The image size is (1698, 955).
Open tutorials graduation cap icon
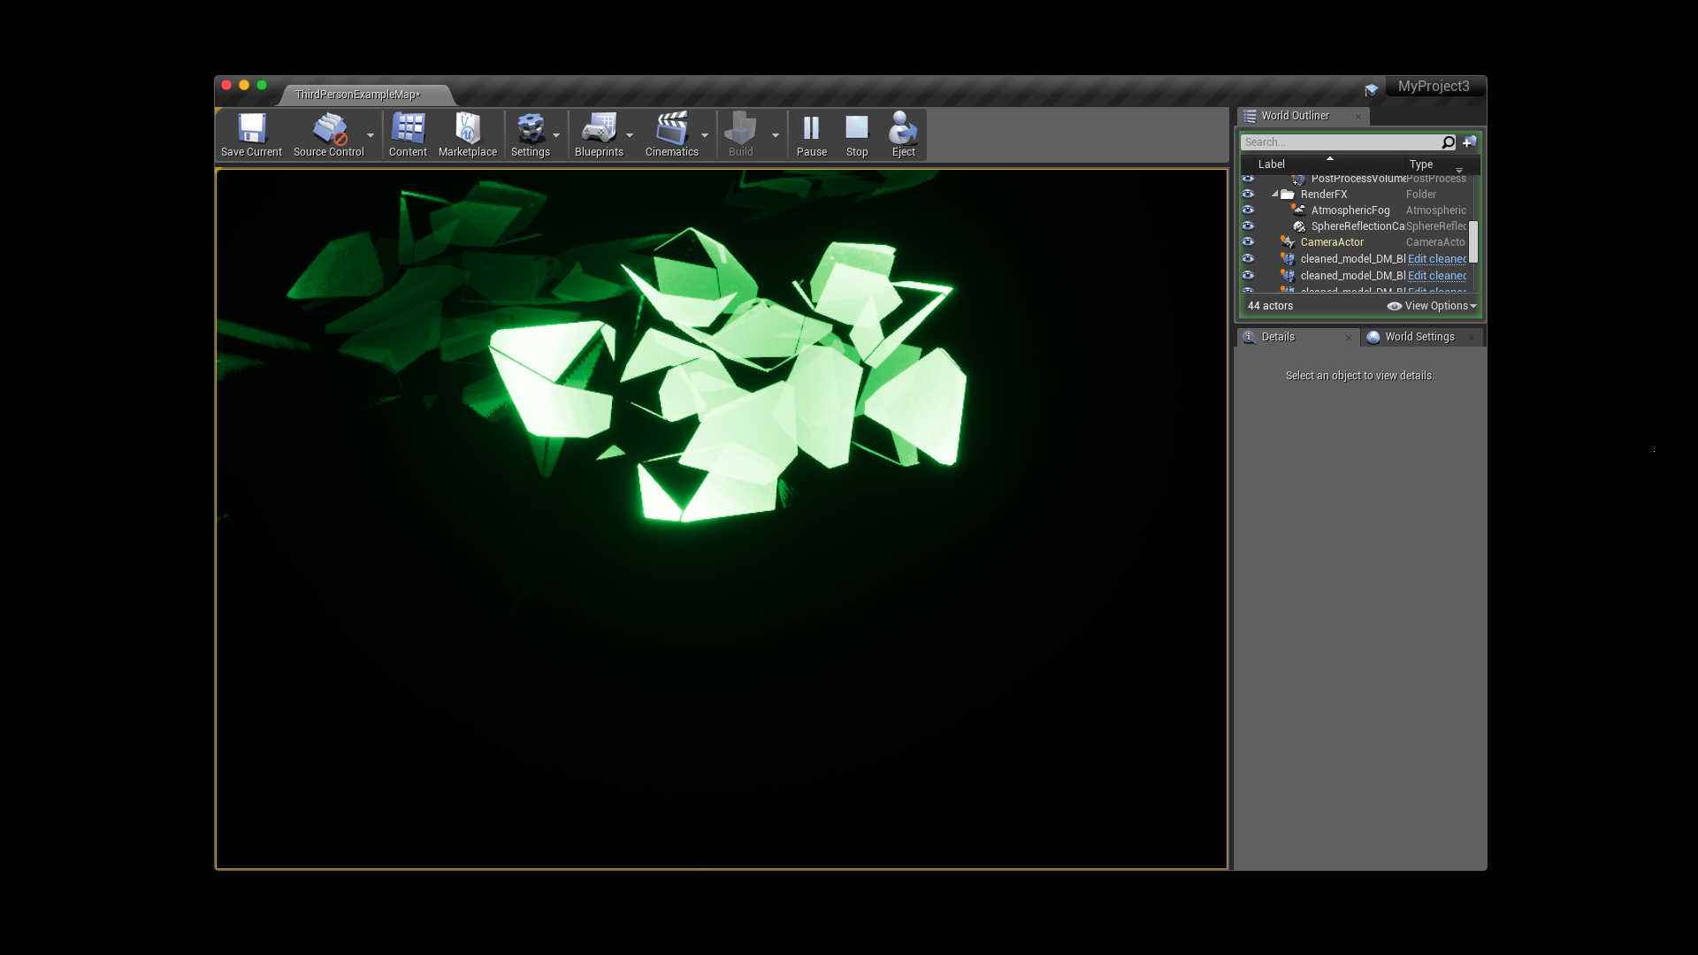pos(1371,89)
